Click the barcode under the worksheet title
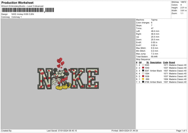The image size is (188, 133). pos(28,10)
